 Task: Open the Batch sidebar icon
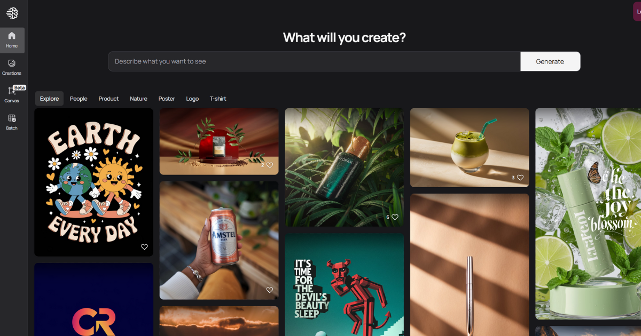[x=12, y=122]
